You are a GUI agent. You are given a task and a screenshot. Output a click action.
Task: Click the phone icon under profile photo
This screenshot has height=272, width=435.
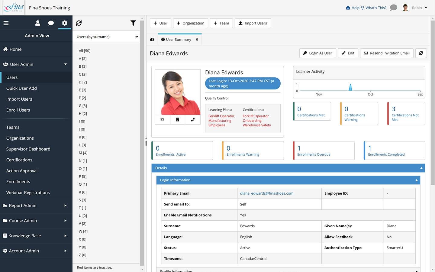(193, 120)
